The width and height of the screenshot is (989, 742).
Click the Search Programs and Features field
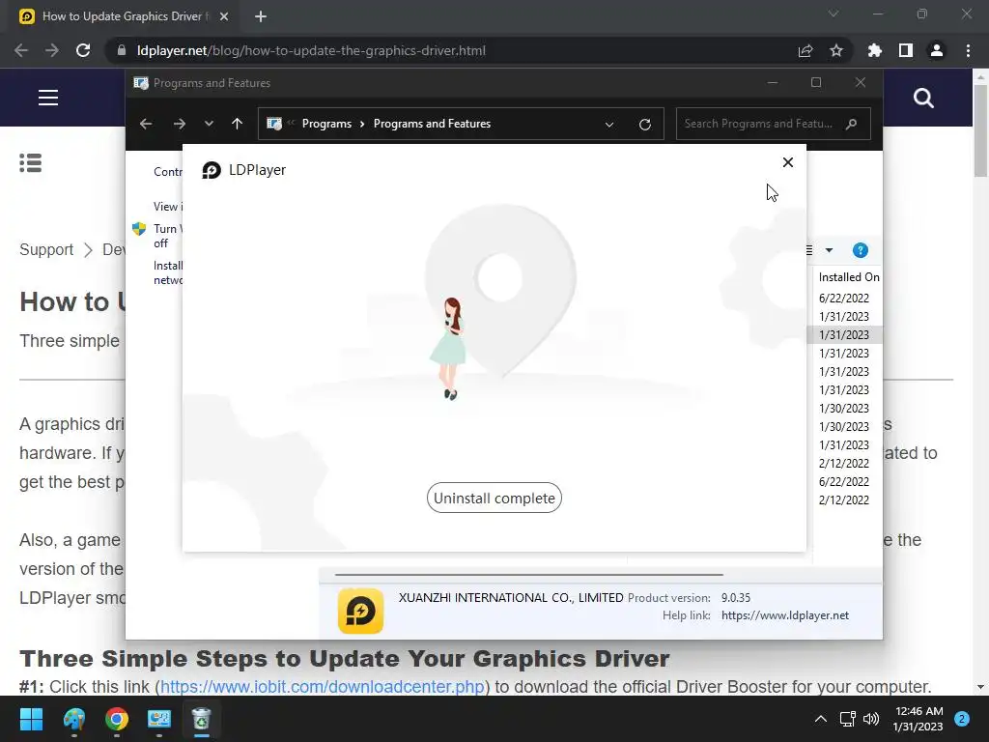774,124
